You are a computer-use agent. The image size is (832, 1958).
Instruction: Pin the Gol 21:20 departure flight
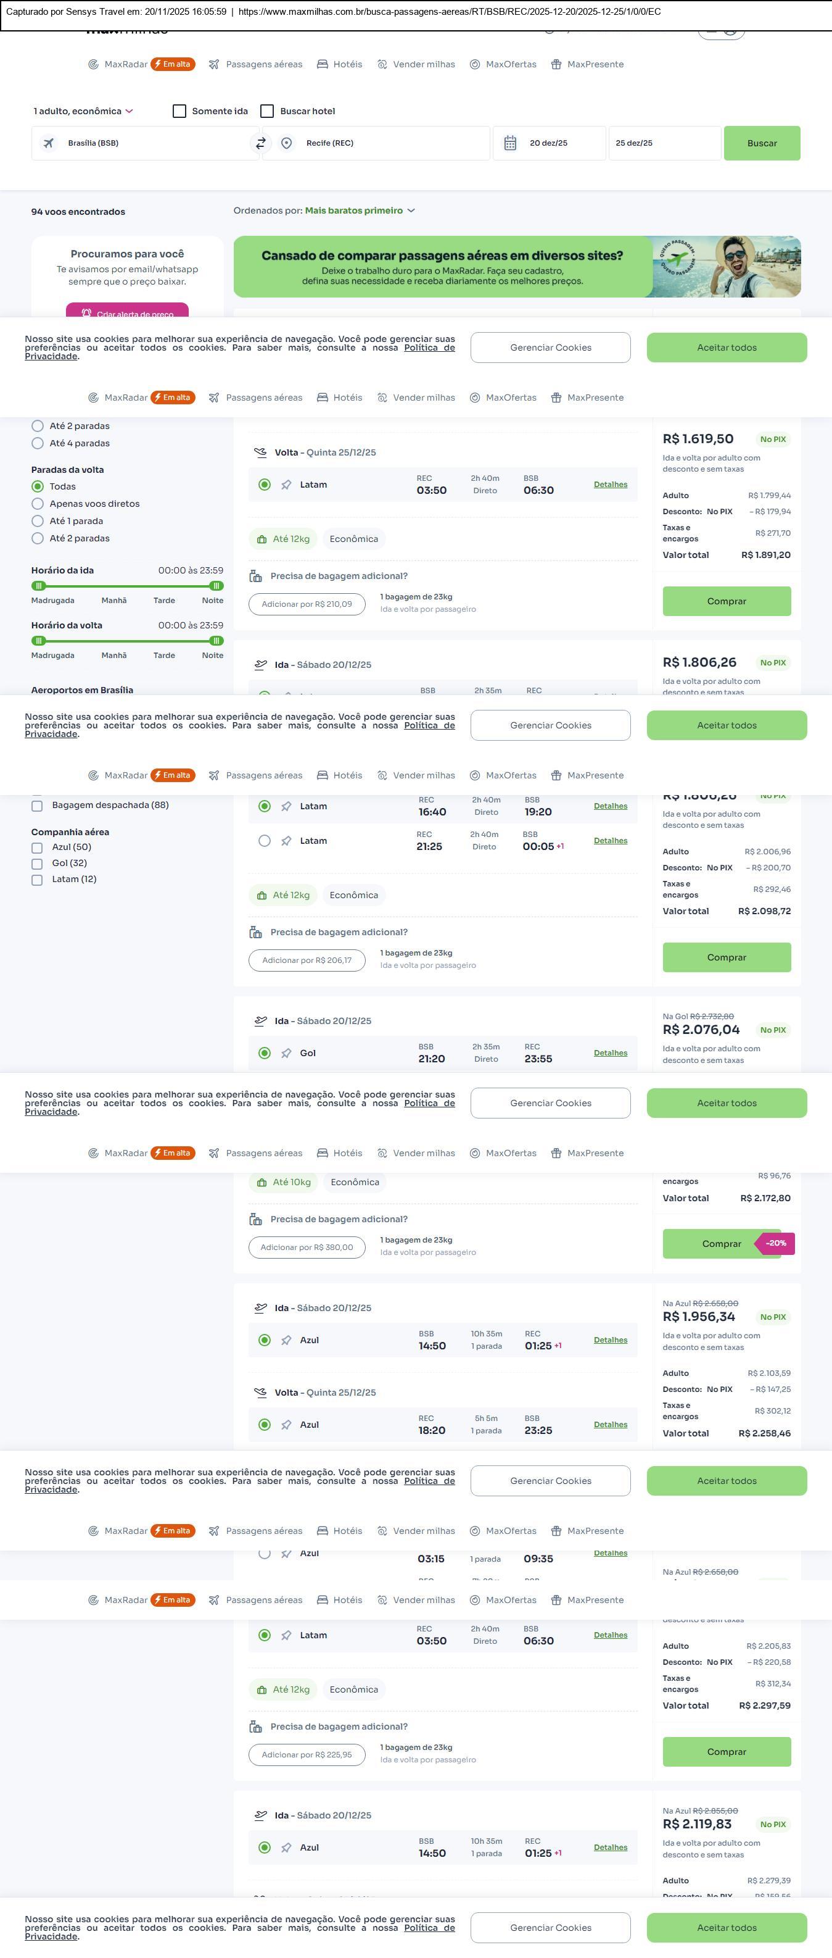[x=286, y=1054]
